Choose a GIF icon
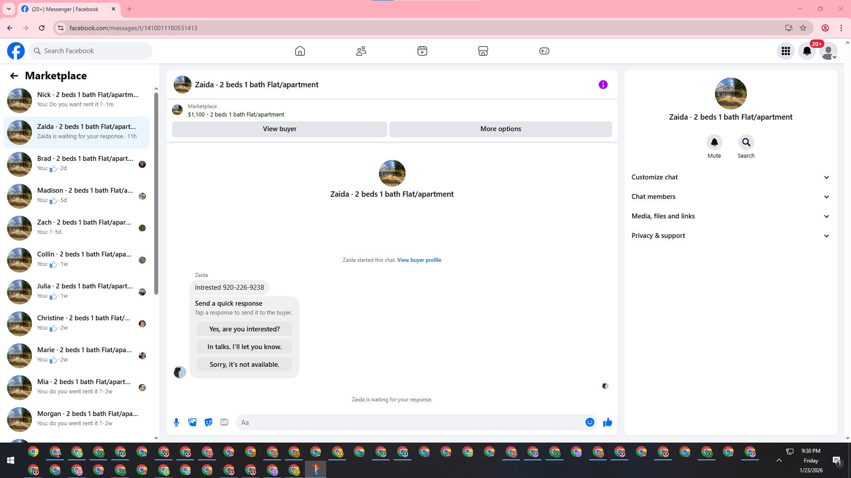 pos(224,422)
